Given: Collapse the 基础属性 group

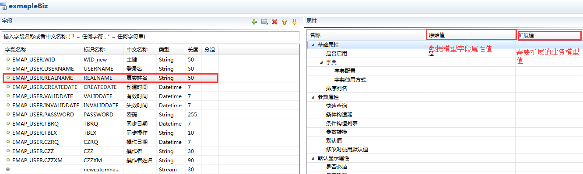Looking at the screenshot, I should pyautogui.click(x=313, y=45).
